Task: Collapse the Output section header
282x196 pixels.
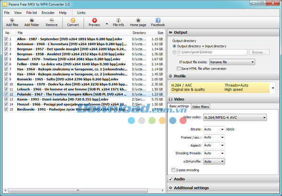Action: tap(223, 32)
